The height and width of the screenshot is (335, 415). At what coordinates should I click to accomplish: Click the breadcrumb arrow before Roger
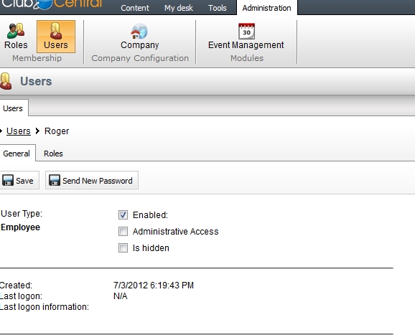(37, 131)
